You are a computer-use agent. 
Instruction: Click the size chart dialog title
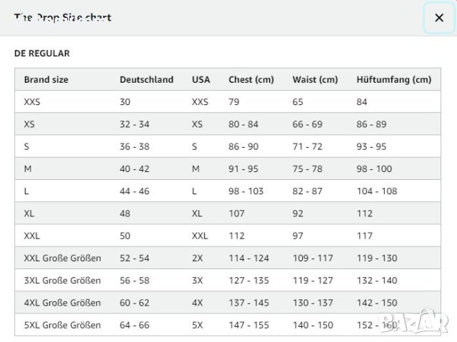pyautogui.click(x=63, y=18)
